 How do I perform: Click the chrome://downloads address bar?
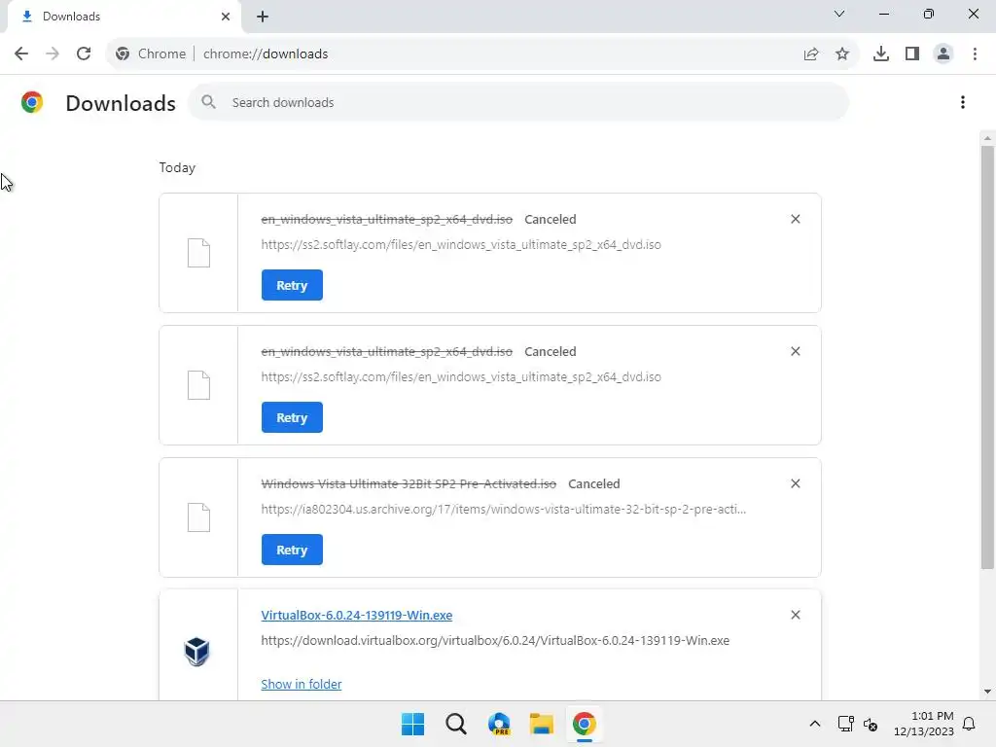482,54
